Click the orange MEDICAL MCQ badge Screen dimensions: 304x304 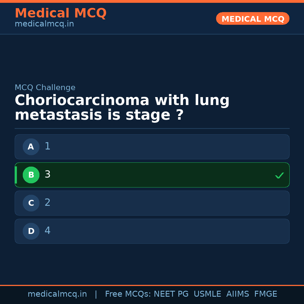click(x=252, y=19)
